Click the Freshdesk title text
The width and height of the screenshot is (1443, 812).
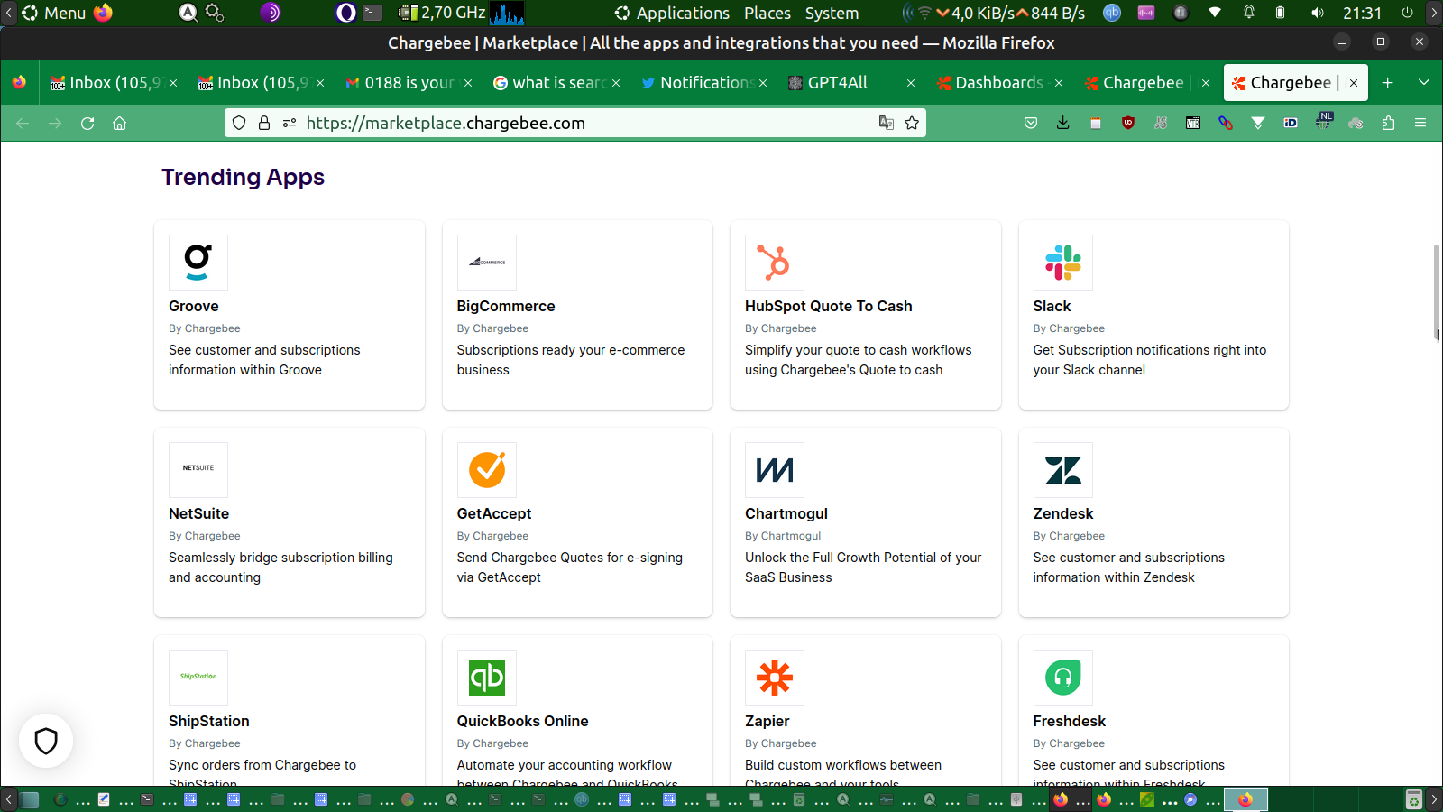pyautogui.click(x=1070, y=722)
